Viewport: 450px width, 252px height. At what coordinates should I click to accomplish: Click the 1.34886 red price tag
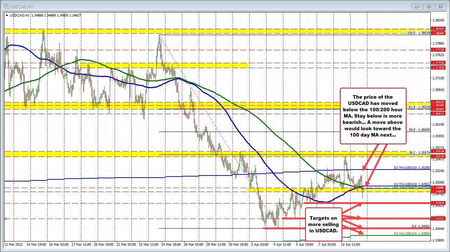438,188
